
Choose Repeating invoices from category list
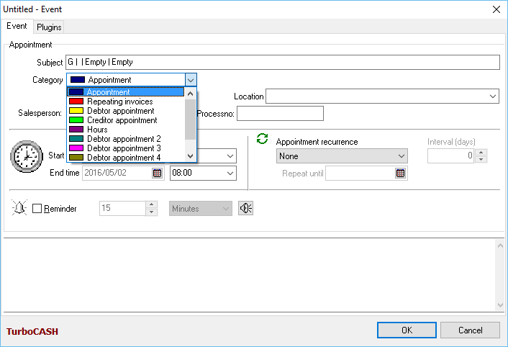(x=119, y=102)
